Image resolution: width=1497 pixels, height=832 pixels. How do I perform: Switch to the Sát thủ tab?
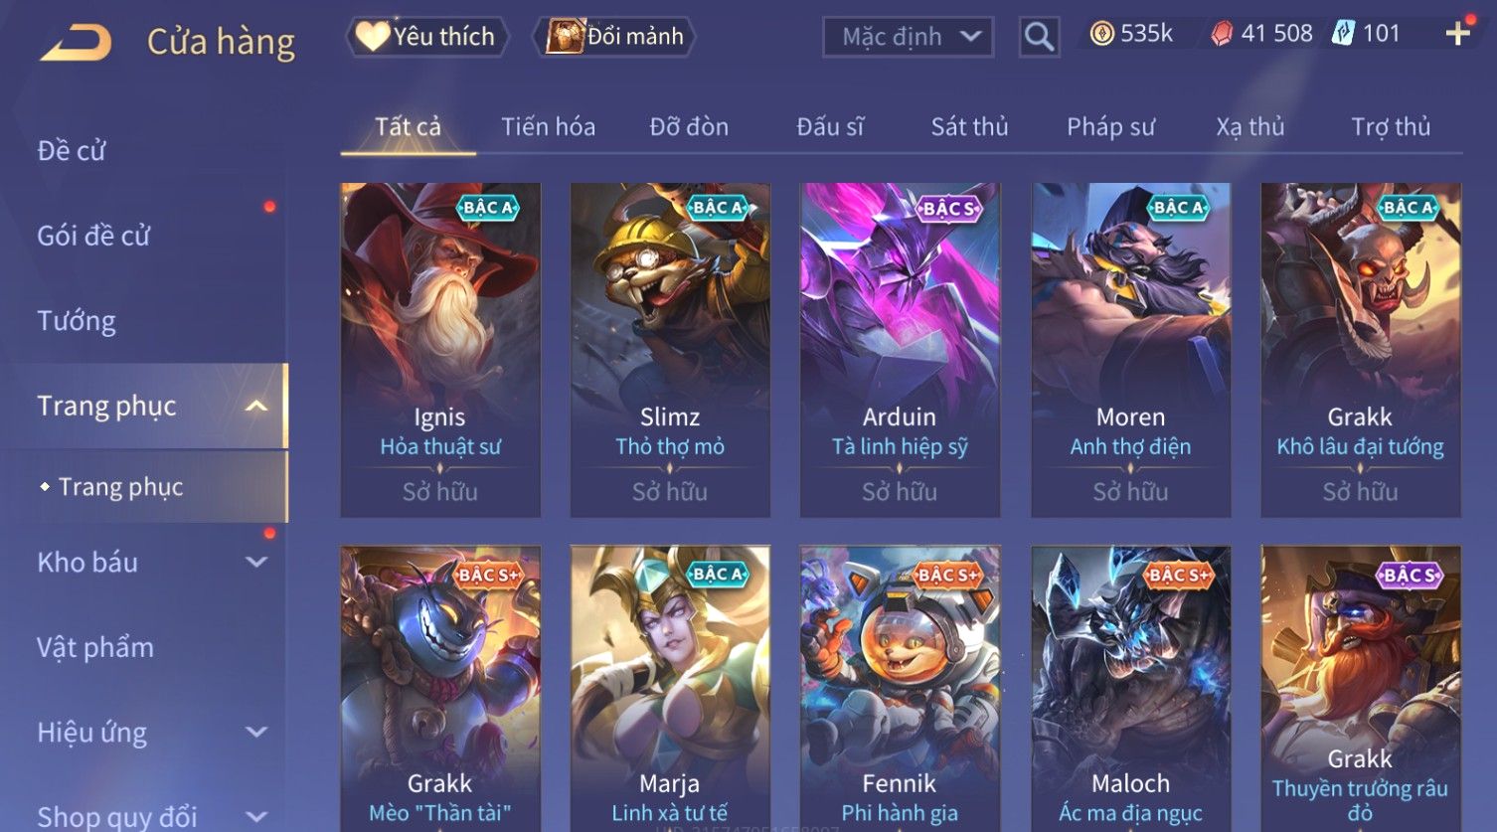[x=969, y=126]
